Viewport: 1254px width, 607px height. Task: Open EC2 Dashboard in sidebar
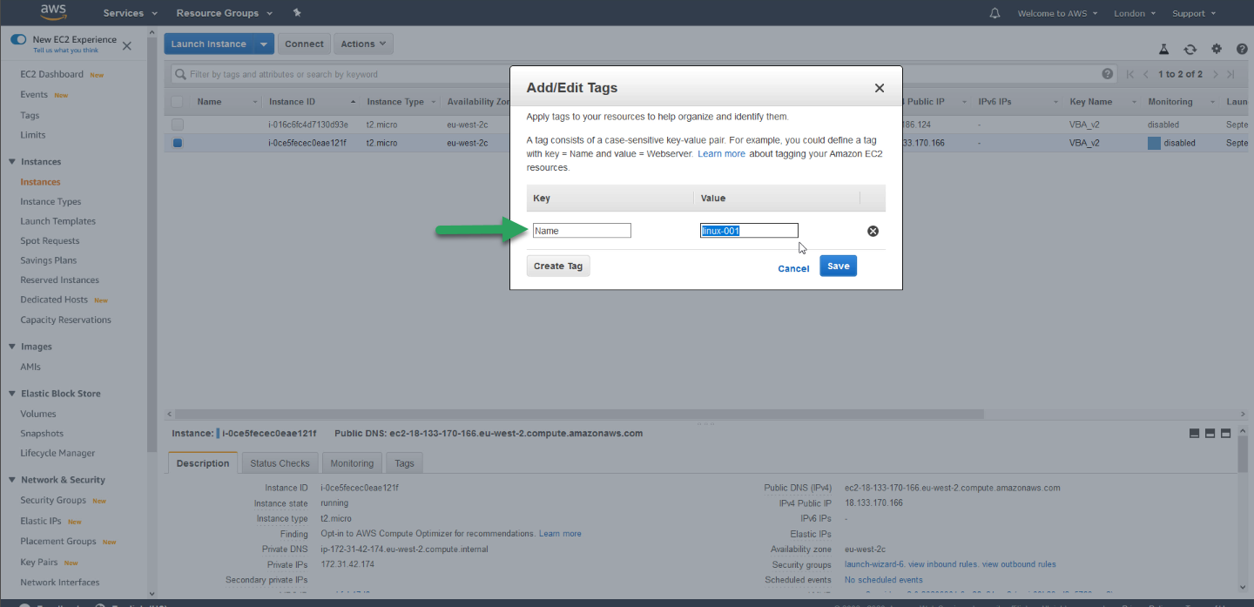pyautogui.click(x=52, y=74)
